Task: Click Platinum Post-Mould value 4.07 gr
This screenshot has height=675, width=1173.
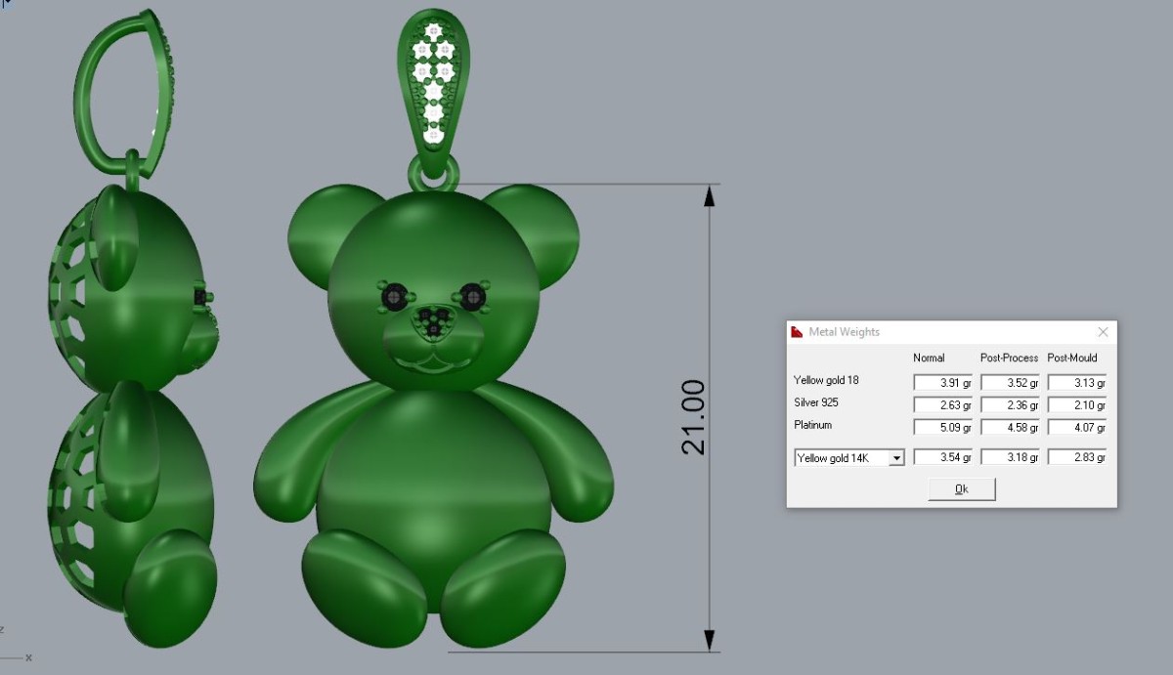Action: pos(1076,428)
